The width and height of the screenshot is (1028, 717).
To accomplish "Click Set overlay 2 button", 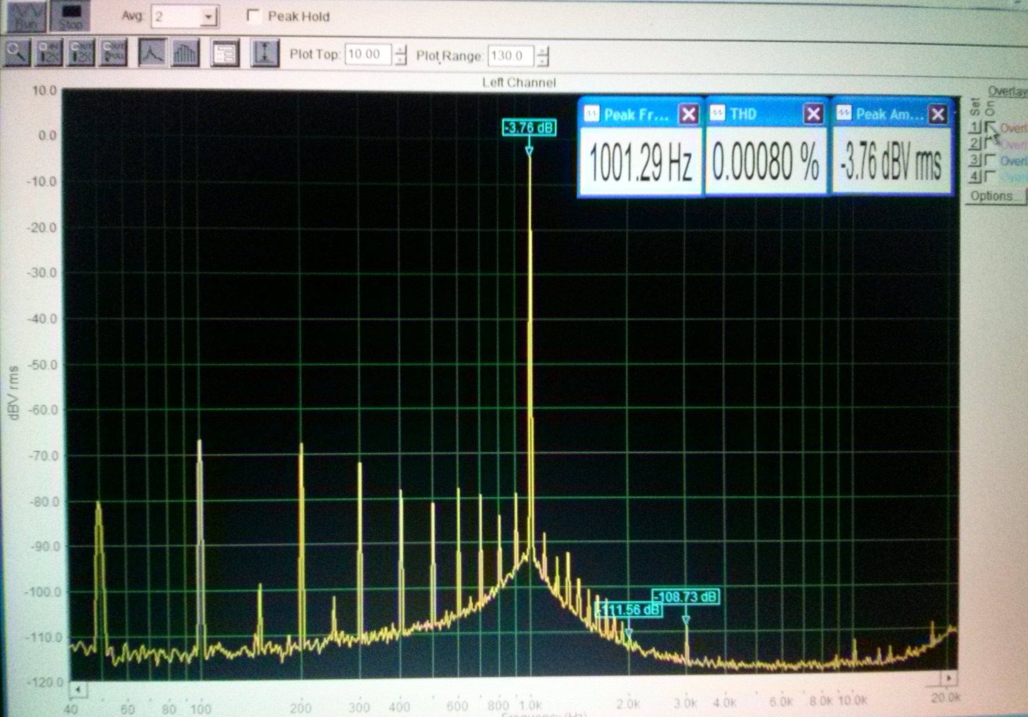I will click(975, 143).
